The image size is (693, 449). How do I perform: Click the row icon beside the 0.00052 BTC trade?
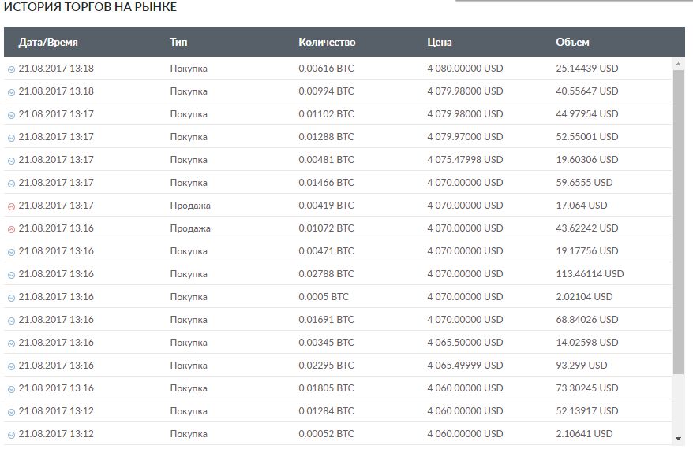click(11, 435)
